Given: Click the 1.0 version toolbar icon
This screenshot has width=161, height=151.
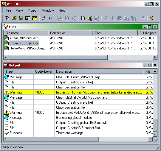Looking at the screenshot, I should pos(35,18).
